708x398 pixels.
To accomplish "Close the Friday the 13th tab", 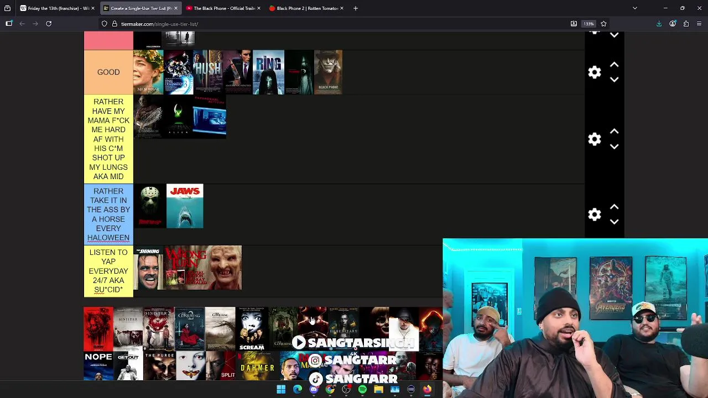I will click(92, 8).
